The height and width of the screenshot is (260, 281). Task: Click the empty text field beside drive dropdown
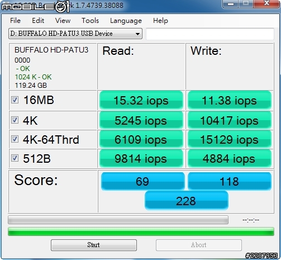210,34
